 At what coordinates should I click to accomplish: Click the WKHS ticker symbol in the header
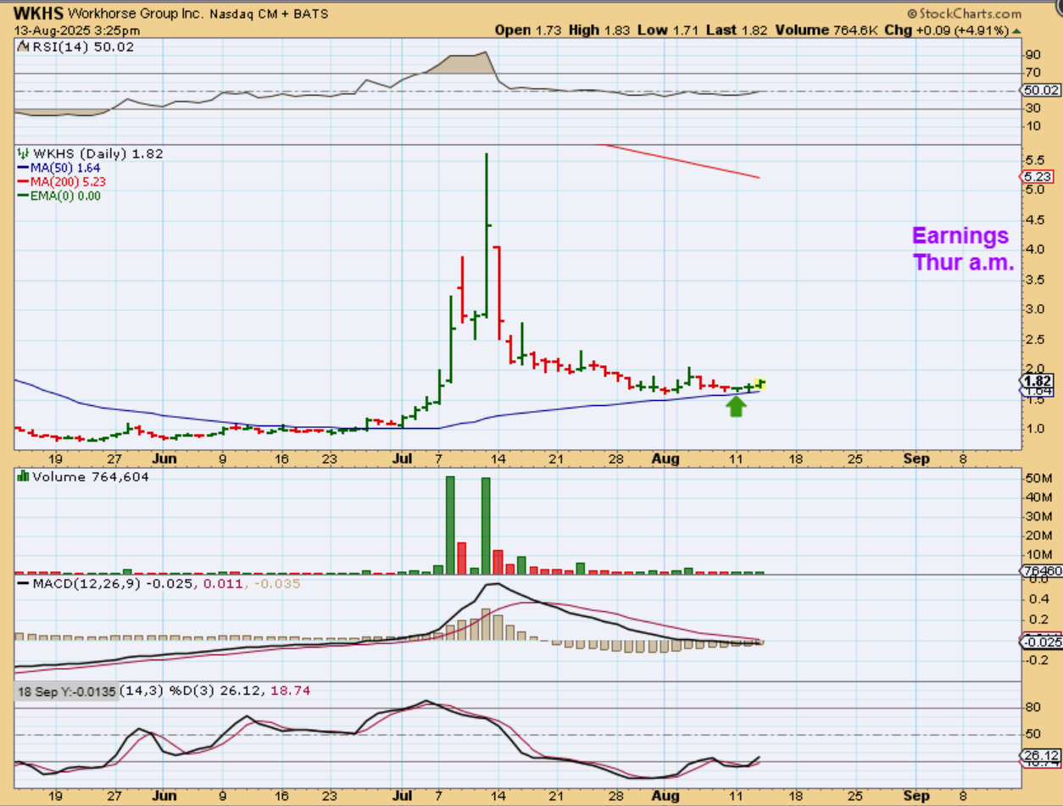pyautogui.click(x=37, y=14)
